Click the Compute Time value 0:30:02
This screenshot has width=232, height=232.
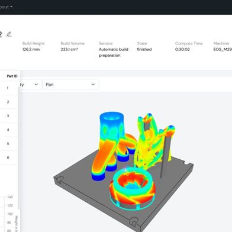pyautogui.click(x=182, y=49)
